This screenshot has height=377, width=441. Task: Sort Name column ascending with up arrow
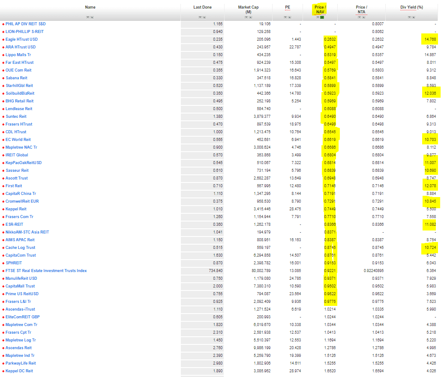pyautogui.click(x=92, y=17)
